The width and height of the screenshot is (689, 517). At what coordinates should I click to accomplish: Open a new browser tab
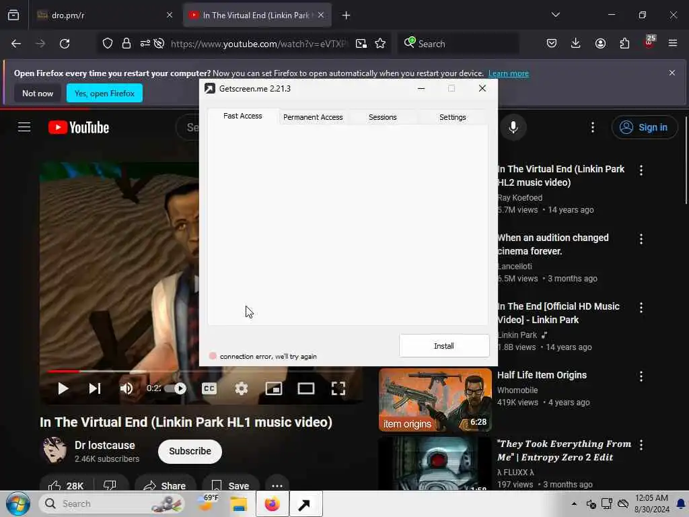tap(347, 15)
